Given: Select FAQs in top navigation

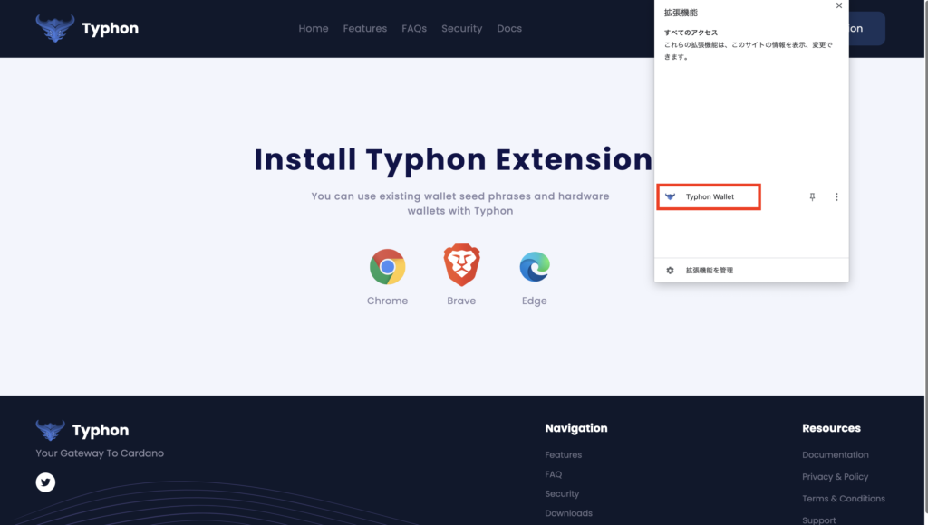Looking at the screenshot, I should [x=414, y=29].
